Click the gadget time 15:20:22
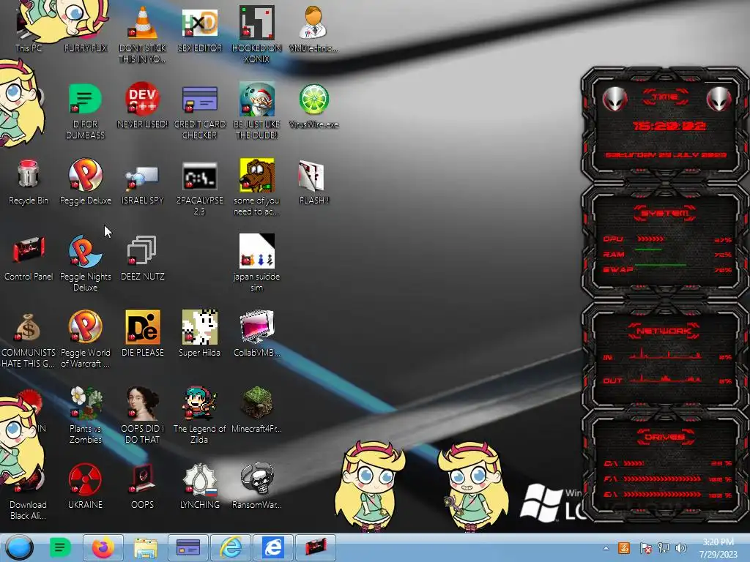 click(x=669, y=126)
